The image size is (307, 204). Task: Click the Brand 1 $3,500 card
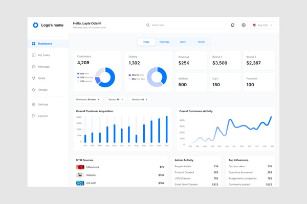coord(225,61)
